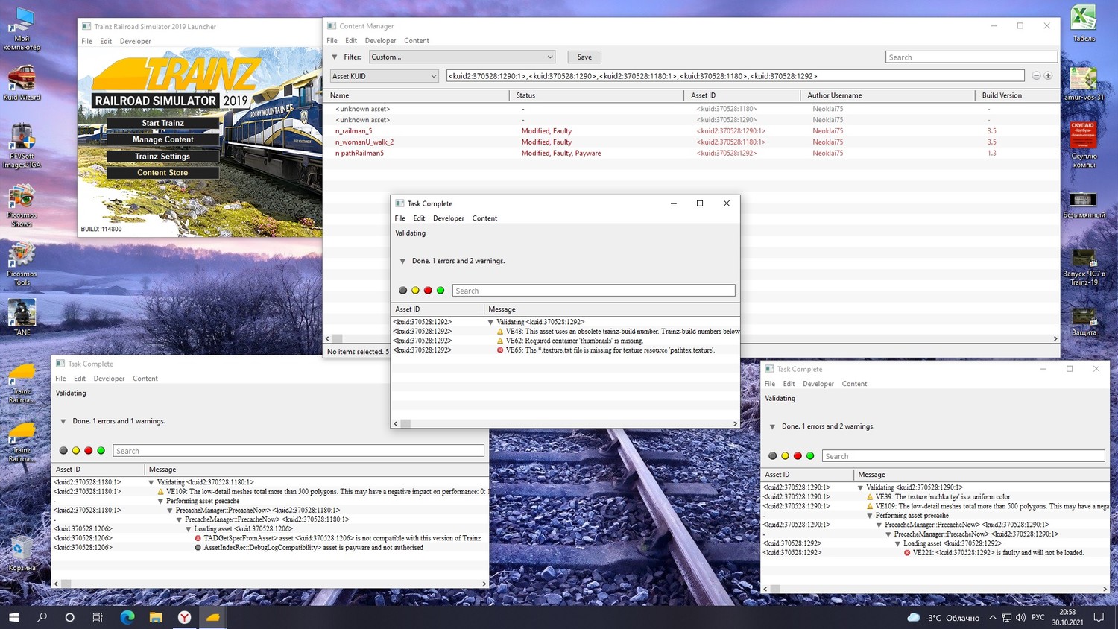Switch to Trainz app on taskbar
This screenshot has height=629, width=1118.
click(212, 617)
